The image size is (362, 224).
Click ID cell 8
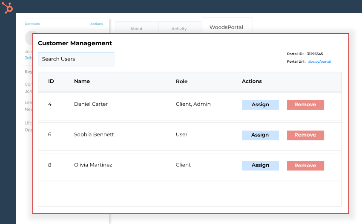click(x=50, y=165)
